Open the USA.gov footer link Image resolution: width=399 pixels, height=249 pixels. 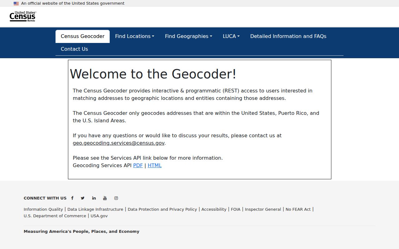click(x=99, y=216)
